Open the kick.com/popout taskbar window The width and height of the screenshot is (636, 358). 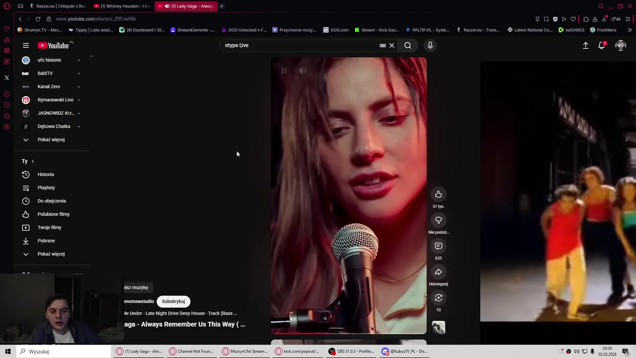point(297,352)
